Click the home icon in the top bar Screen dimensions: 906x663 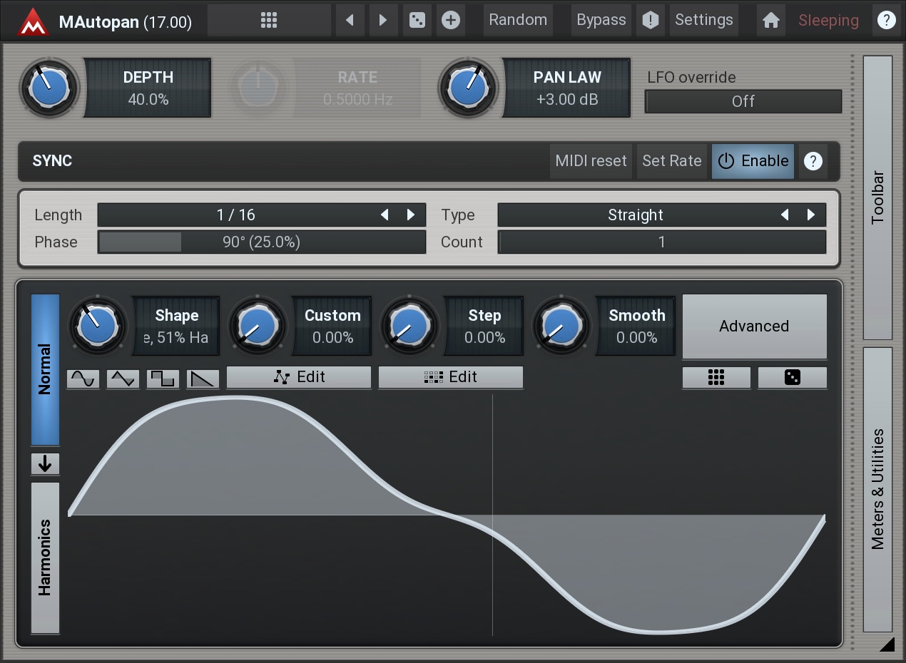[770, 20]
